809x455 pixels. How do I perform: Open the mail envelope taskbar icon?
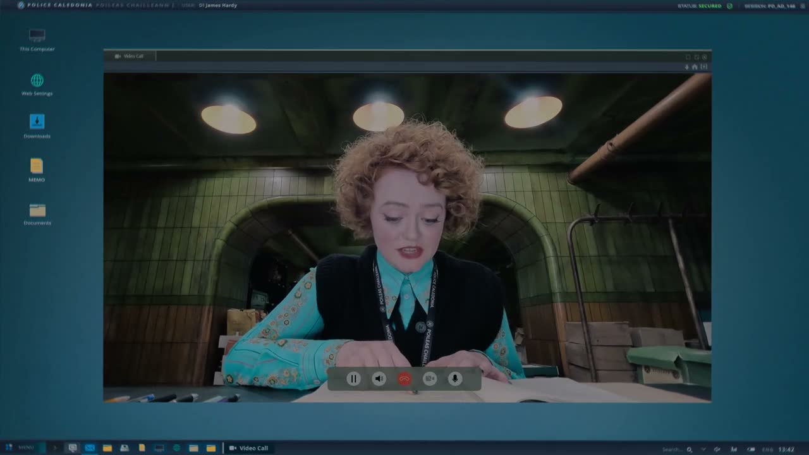(90, 448)
